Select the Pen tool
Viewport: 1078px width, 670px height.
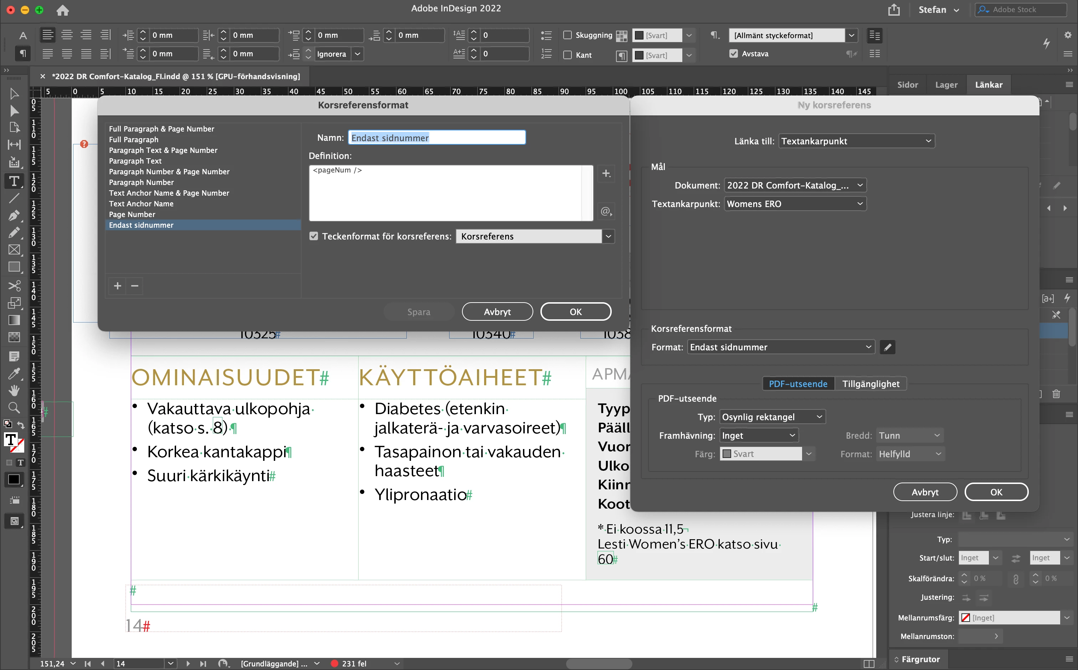(x=14, y=215)
